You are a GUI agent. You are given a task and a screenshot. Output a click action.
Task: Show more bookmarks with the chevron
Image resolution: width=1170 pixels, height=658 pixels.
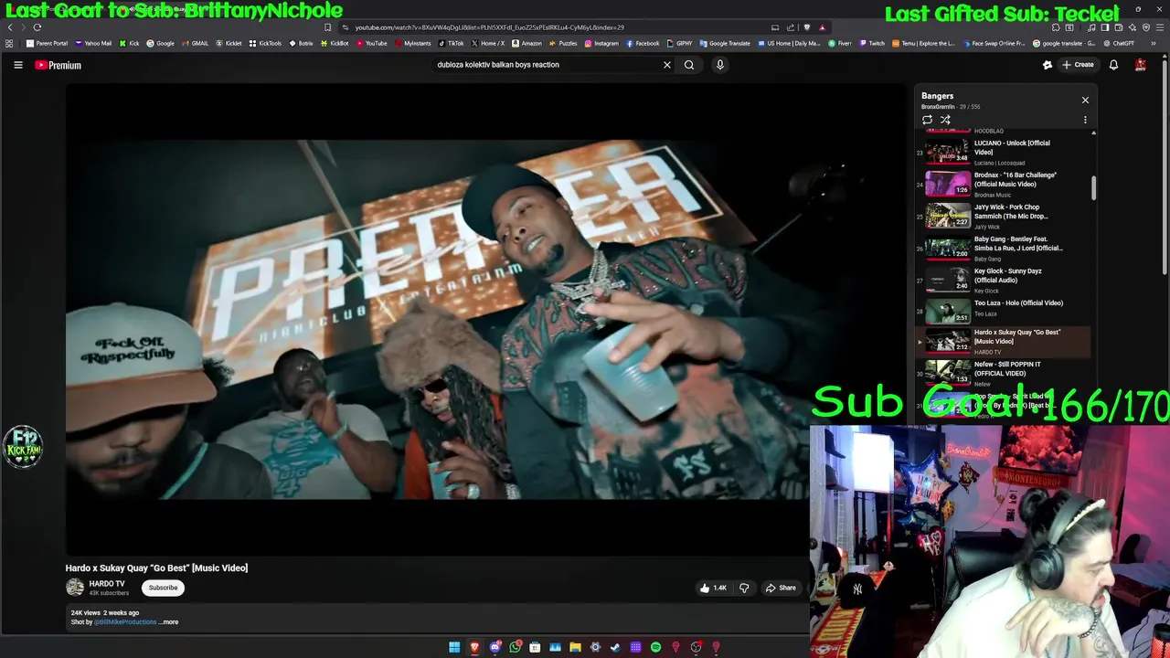pyautogui.click(x=1154, y=43)
